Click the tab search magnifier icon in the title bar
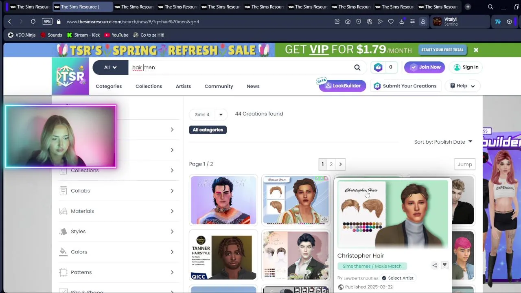 click(490, 7)
